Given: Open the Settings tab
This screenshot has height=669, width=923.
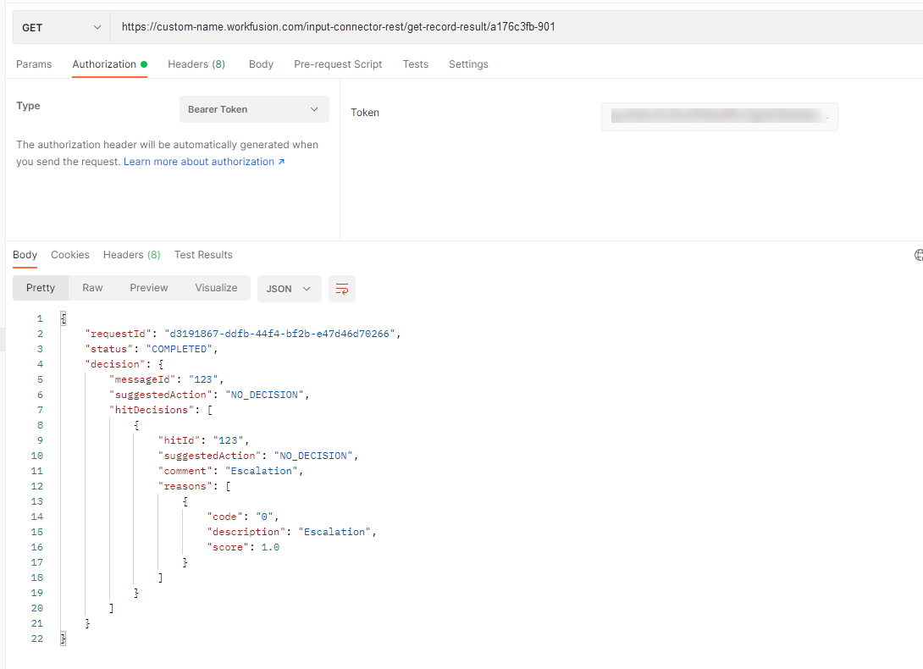Looking at the screenshot, I should [x=468, y=64].
